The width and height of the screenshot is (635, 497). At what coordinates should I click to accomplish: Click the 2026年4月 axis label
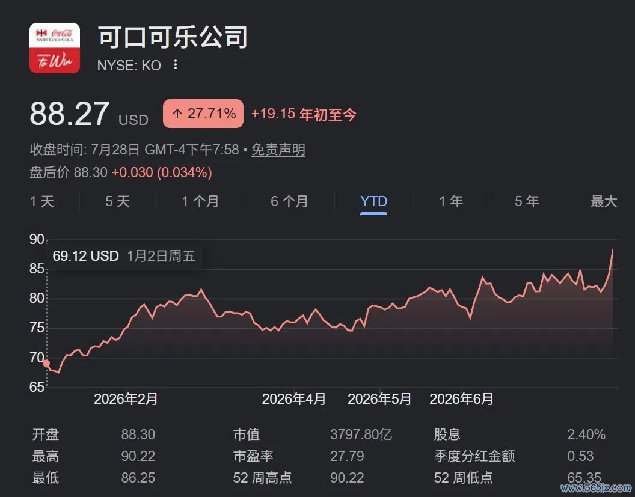(x=293, y=399)
